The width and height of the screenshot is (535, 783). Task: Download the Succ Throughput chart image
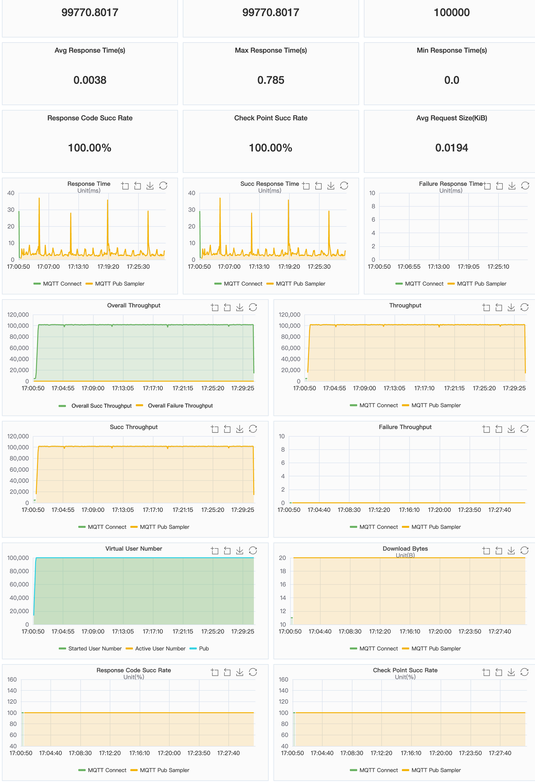point(240,429)
